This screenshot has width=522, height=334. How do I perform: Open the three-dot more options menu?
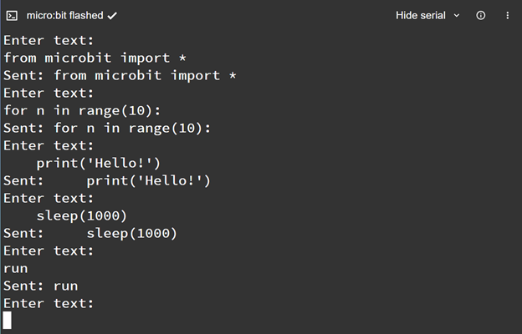coord(507,16)
